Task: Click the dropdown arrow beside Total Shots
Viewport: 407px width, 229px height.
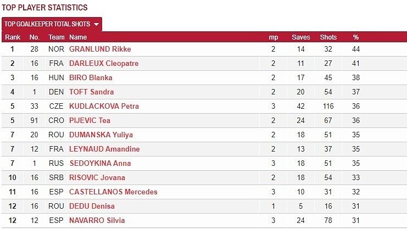Action: (96, 24)
